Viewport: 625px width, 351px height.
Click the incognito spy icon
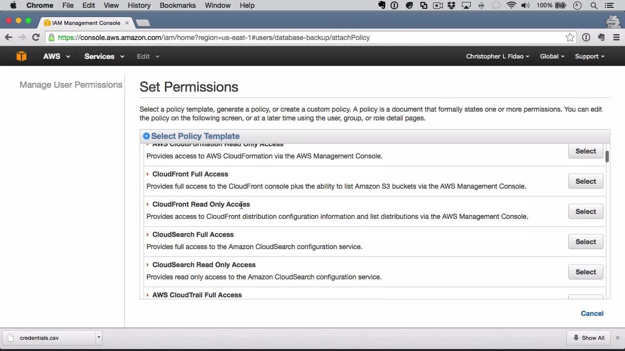(613, 21)
